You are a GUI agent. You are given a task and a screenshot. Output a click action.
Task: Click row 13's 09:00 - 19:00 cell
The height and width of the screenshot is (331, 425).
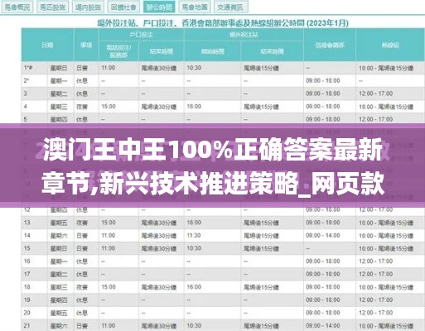(323, 223)
